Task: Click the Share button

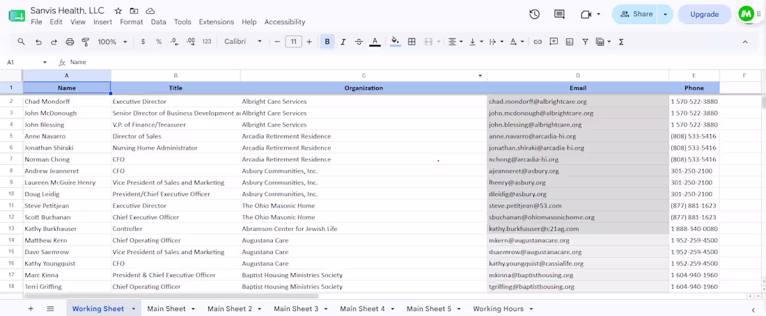Action: 636,14
